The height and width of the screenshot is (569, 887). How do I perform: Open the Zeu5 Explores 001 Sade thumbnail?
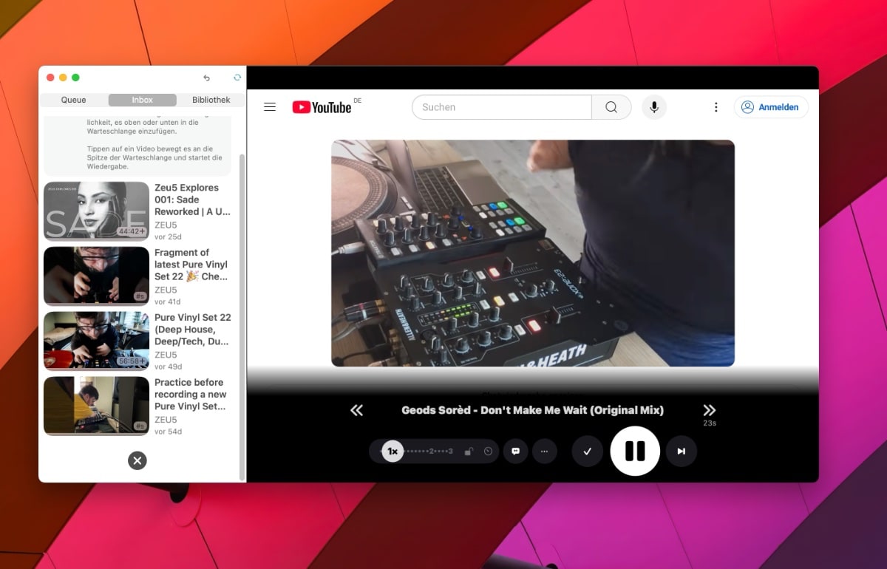(97, 211)
